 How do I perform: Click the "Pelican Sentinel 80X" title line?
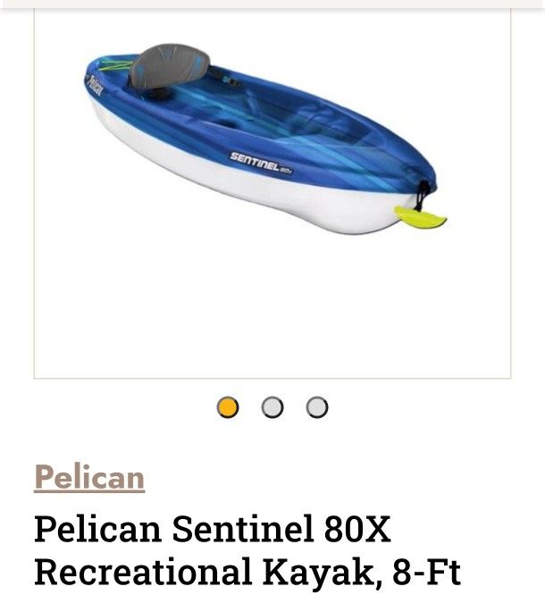coord(213,530)
